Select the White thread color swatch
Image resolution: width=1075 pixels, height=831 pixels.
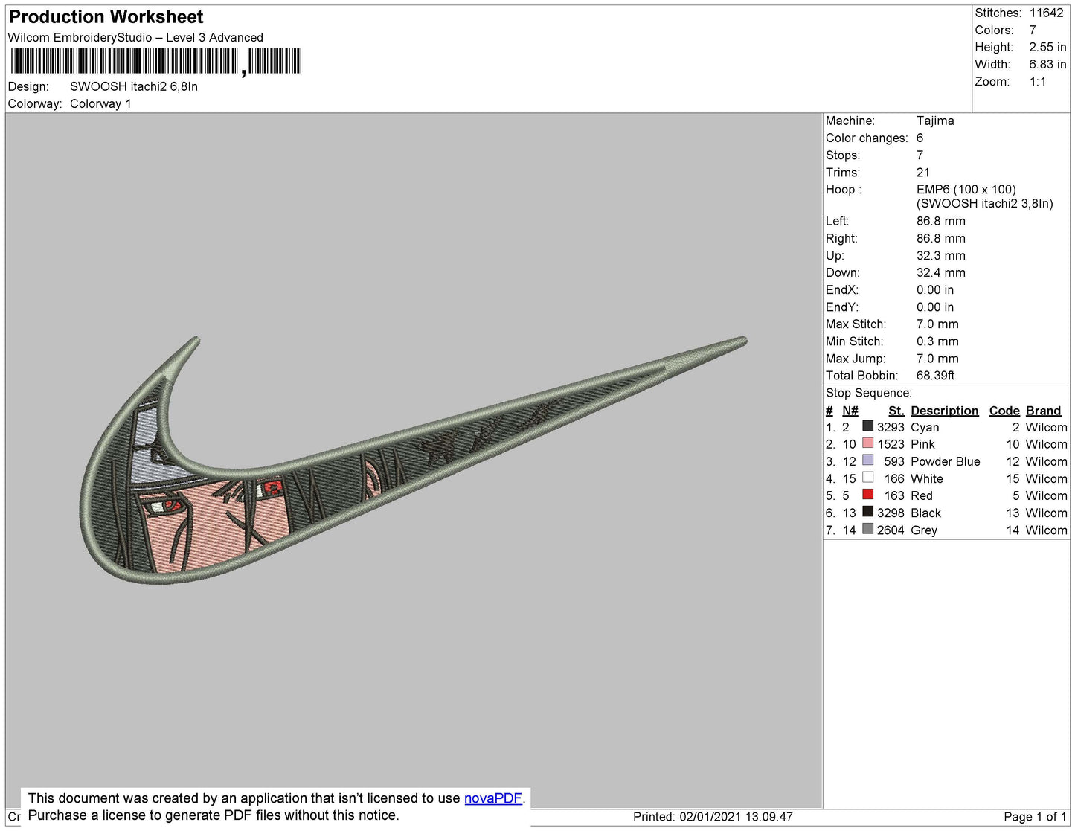[x=867, y=478]
